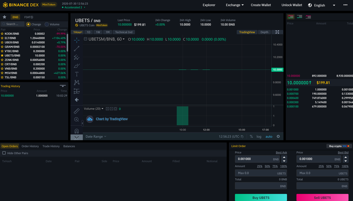
Task: Set buy amount to 50%
Action: pyautogui.click(x=267, y=166)
